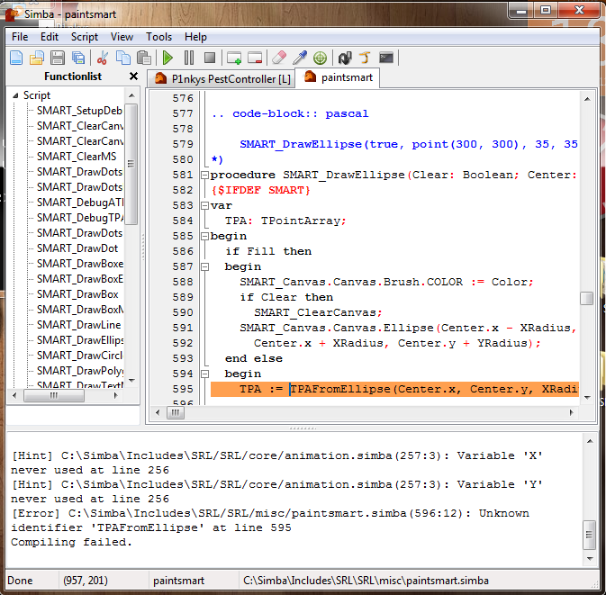Click the green crosshair target selector
Screen dimensions: 606x595
coord(321,58)
